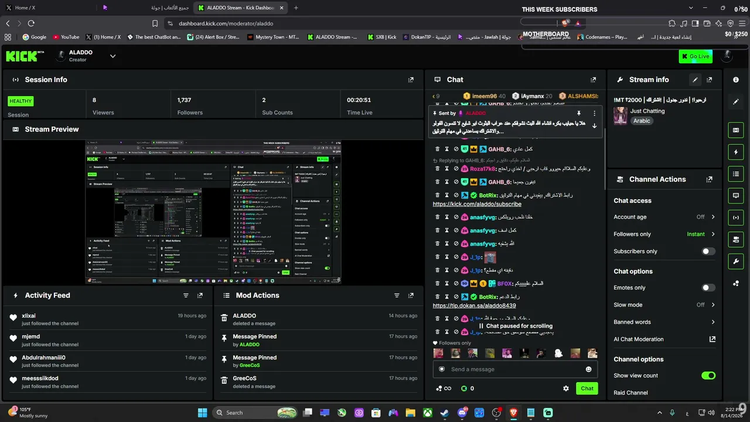Click Raid Channel option
750x422 pixels.
630,393
